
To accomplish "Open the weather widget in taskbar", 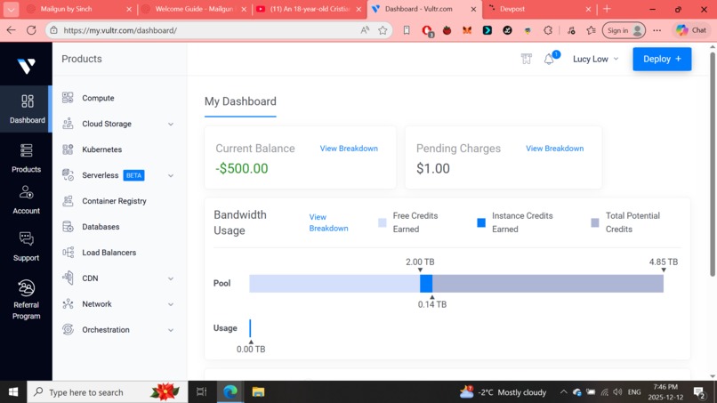I will [503, 392].
